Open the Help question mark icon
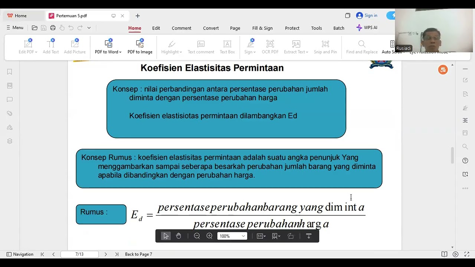Viewport: 475px width, 267px height. 465,161
